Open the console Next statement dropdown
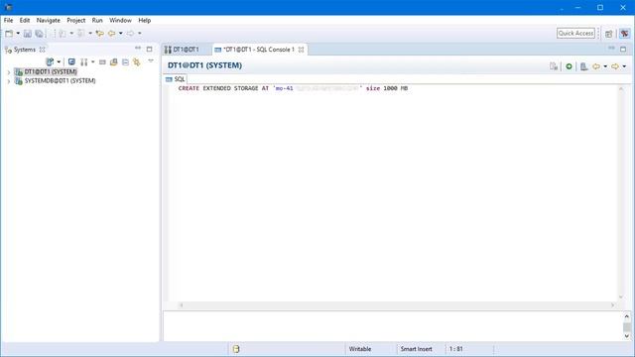 point(624,66)
